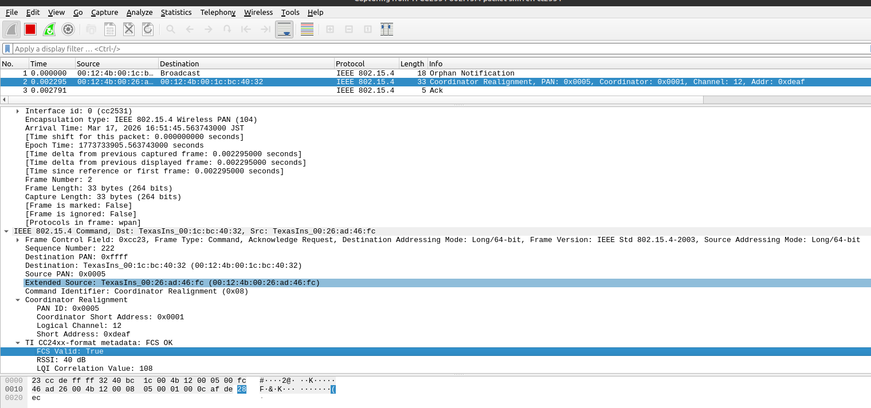The height and width of the screenshot is (408, 871).
Task: Select the Source PAN: 0x0005 field
Action: coord(65,274)
